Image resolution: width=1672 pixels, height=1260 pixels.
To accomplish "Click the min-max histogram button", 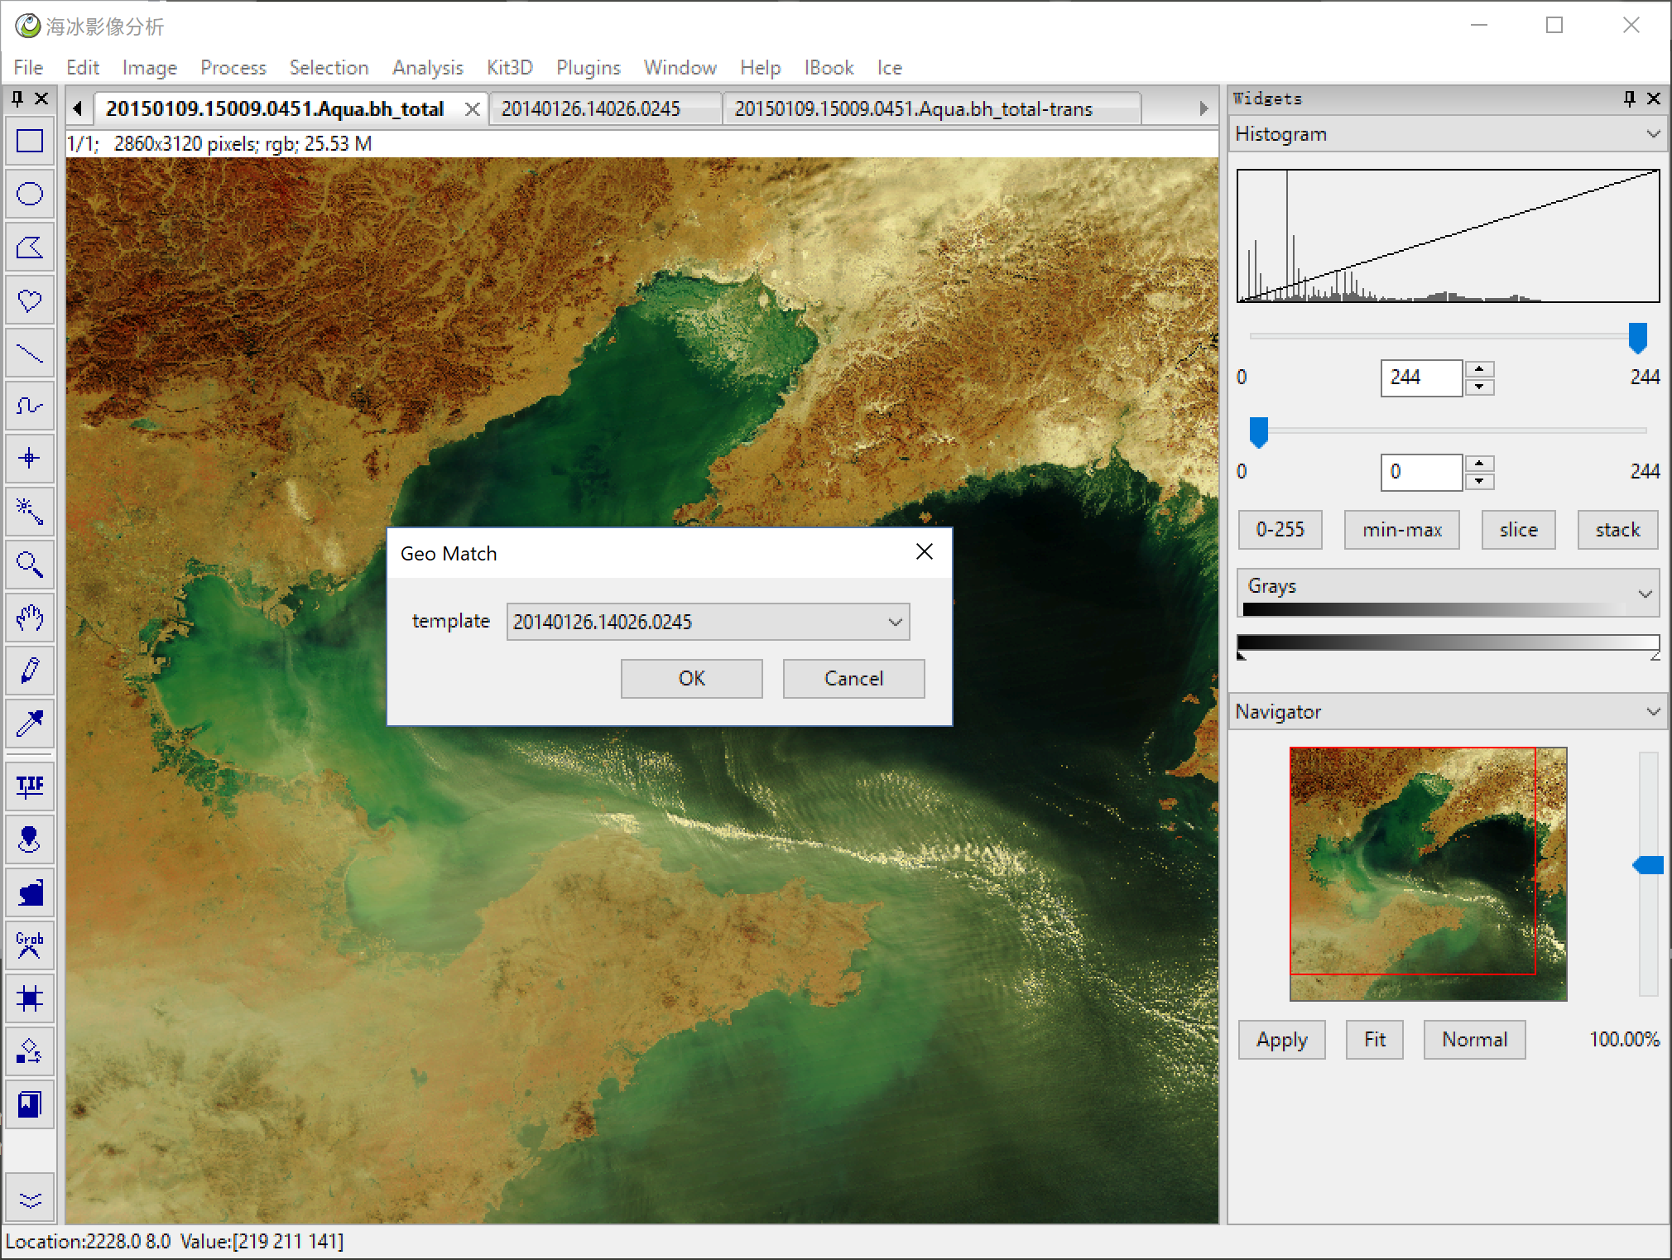I will pos(1401,530).
